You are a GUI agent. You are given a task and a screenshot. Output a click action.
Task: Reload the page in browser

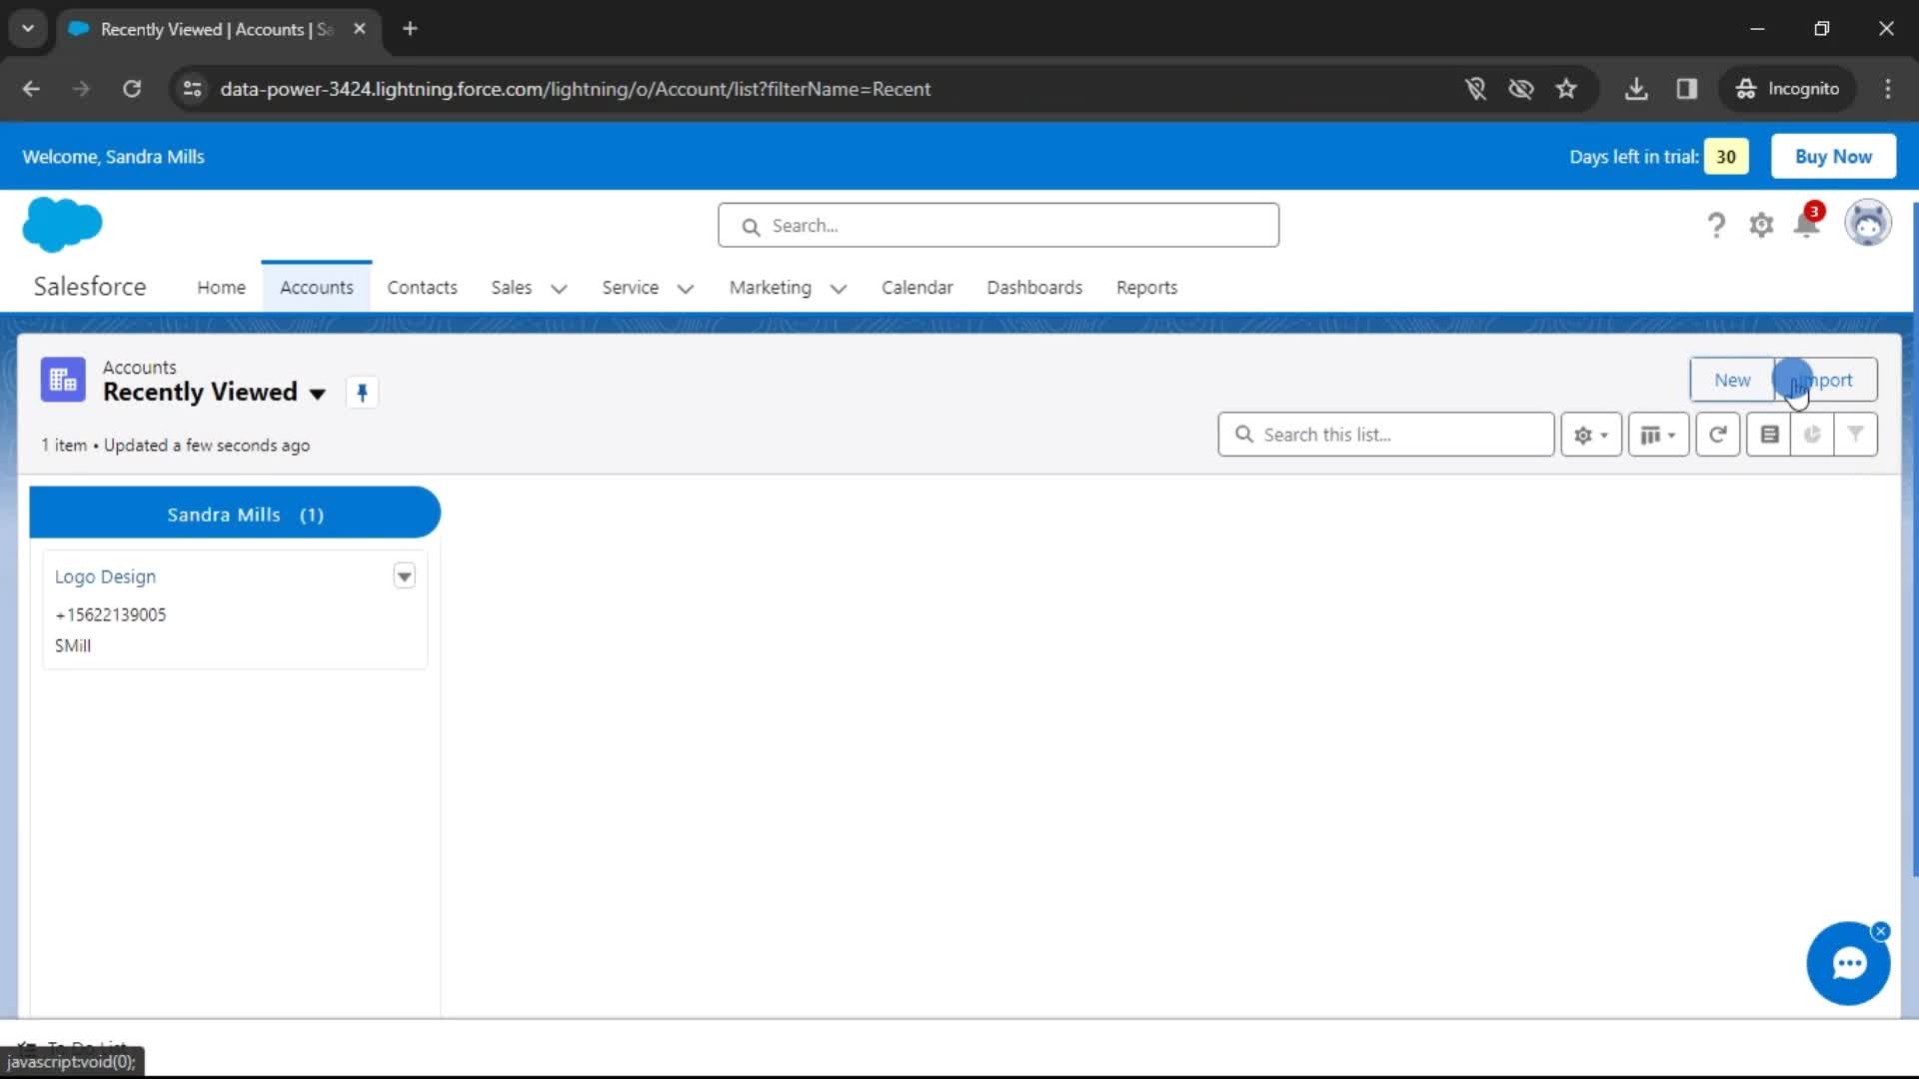pyautogui.click(x=131, y=89)
